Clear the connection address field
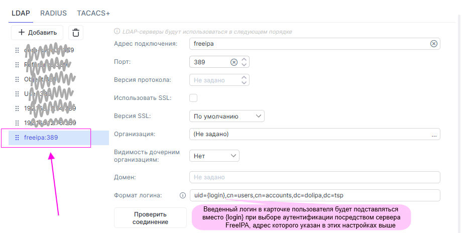This screenshot has width=470, height=233. (x=434, y=44)
